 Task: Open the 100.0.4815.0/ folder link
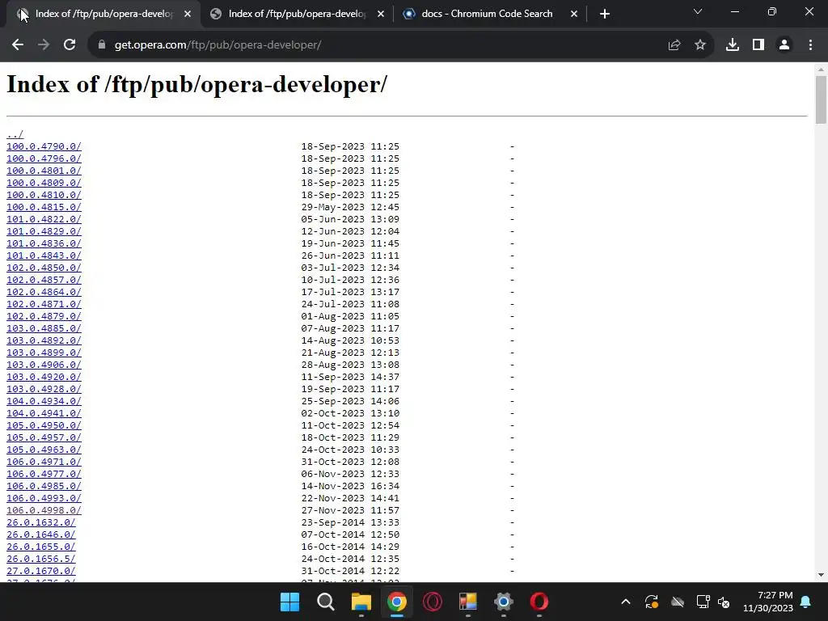pyautogui.click(x=44, y=207)
